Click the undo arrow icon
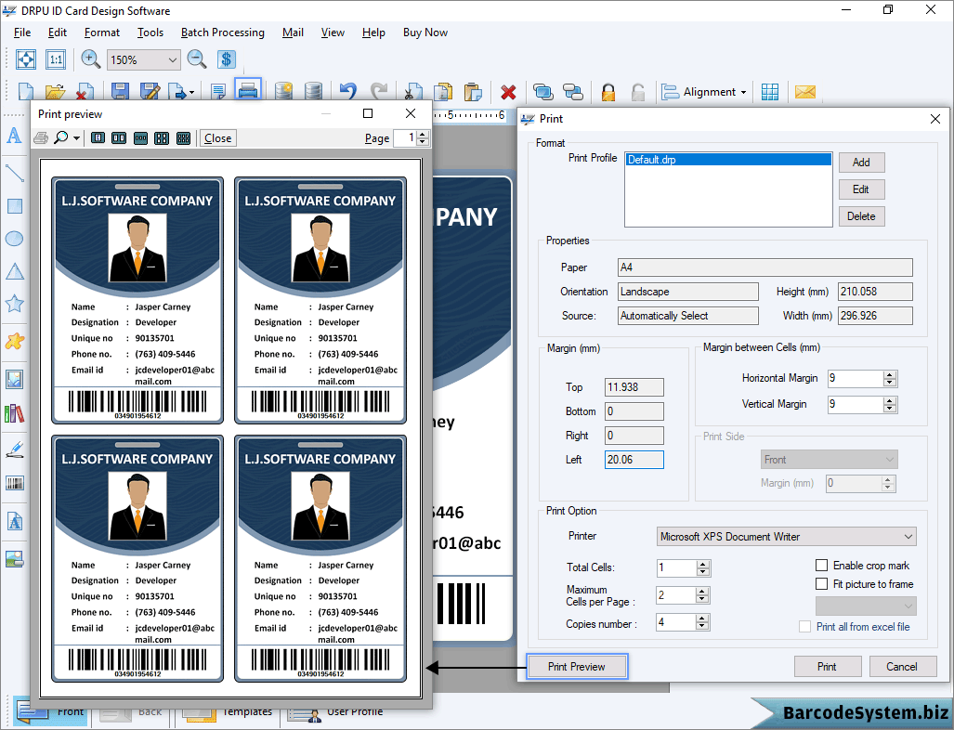The image size is (954, 730). (348, 91)
